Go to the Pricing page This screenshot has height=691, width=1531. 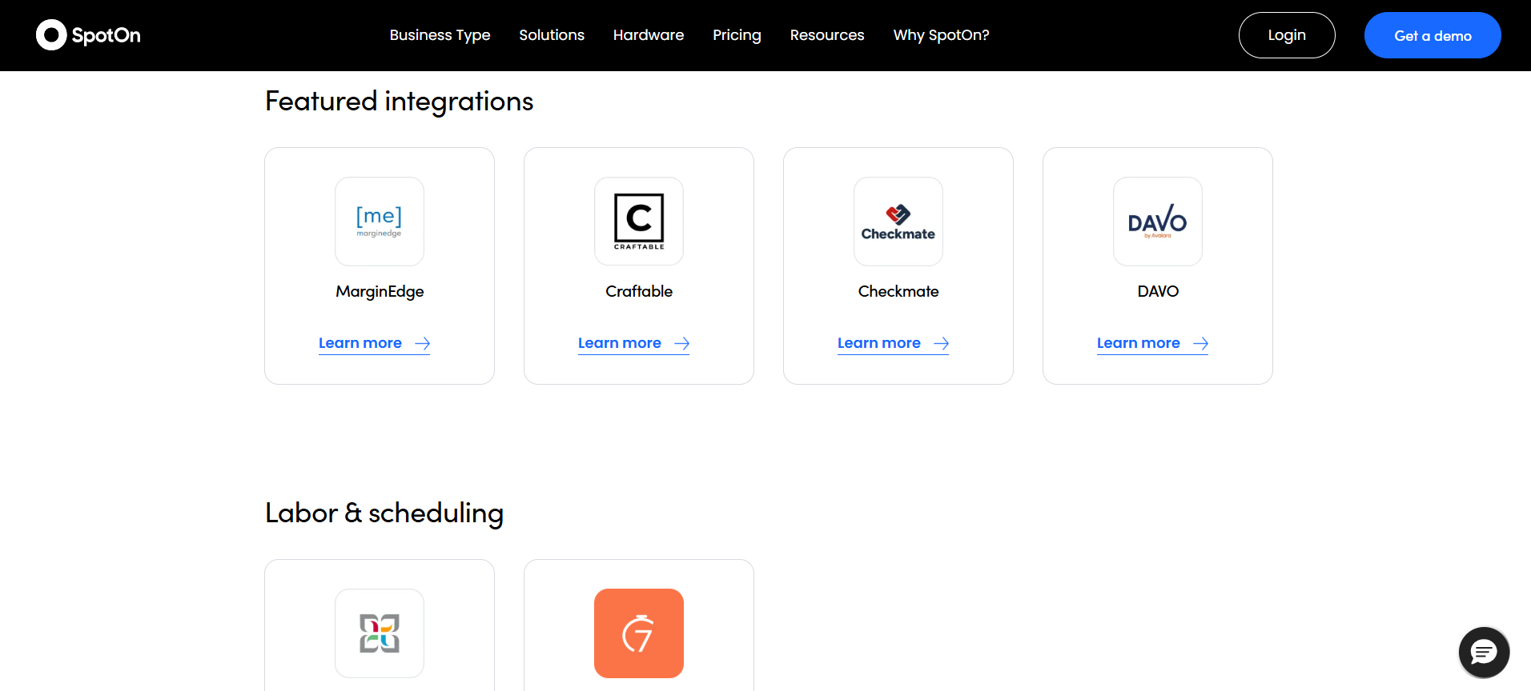pyautogui.click(x=737, y=35)
